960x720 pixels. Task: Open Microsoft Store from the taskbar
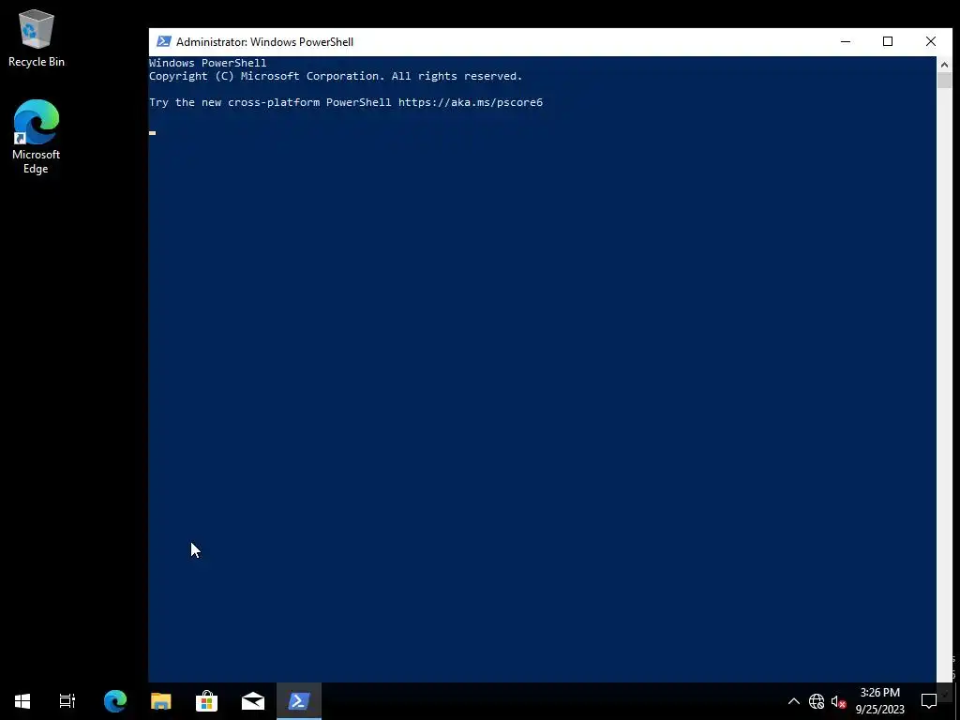pos(207,701)
